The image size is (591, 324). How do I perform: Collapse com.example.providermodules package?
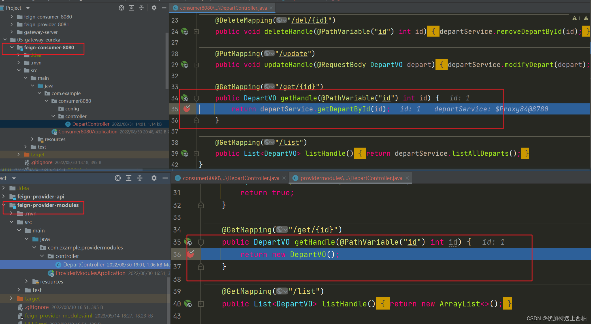[x=34, y=247]
